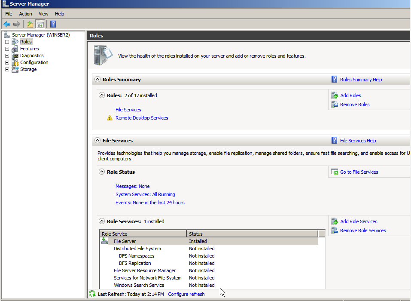The image size is (411, 301).
Task: Click the green refresh icon in status bar
Action: 92,294
